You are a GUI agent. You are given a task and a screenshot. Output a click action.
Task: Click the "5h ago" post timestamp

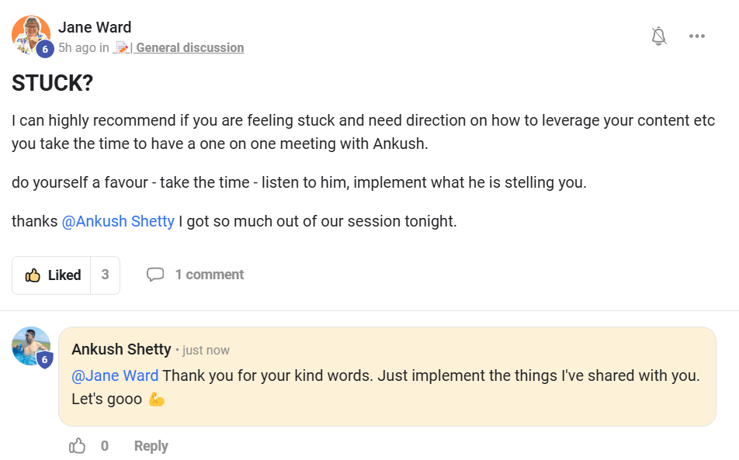coord(77,47)
